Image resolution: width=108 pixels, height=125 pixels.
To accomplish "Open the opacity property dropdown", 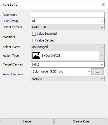I will (x=68, y=78).
